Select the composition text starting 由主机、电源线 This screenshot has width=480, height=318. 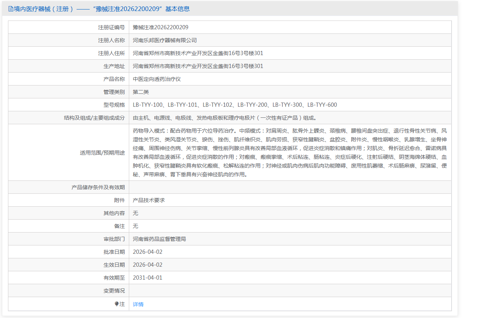point(225,118)
